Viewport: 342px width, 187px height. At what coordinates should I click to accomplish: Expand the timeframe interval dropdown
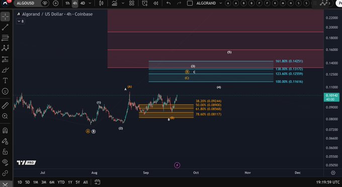(90, 4)
